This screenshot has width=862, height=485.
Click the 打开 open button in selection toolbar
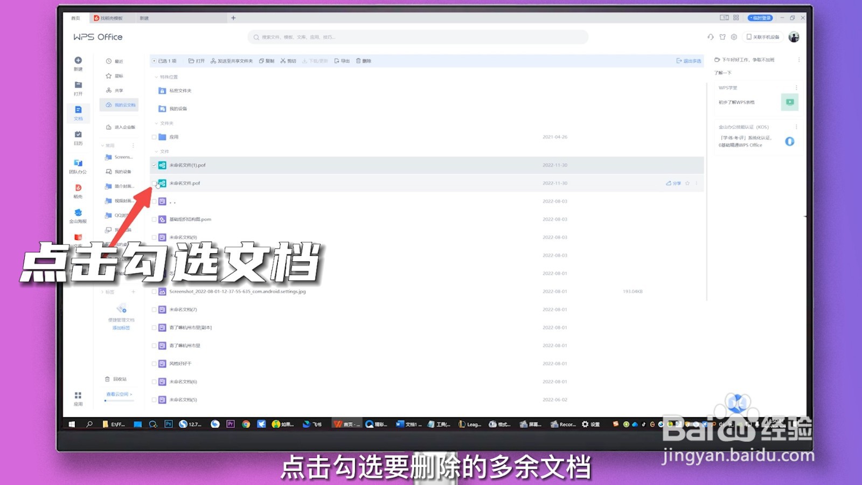click(x=197, y=61)
